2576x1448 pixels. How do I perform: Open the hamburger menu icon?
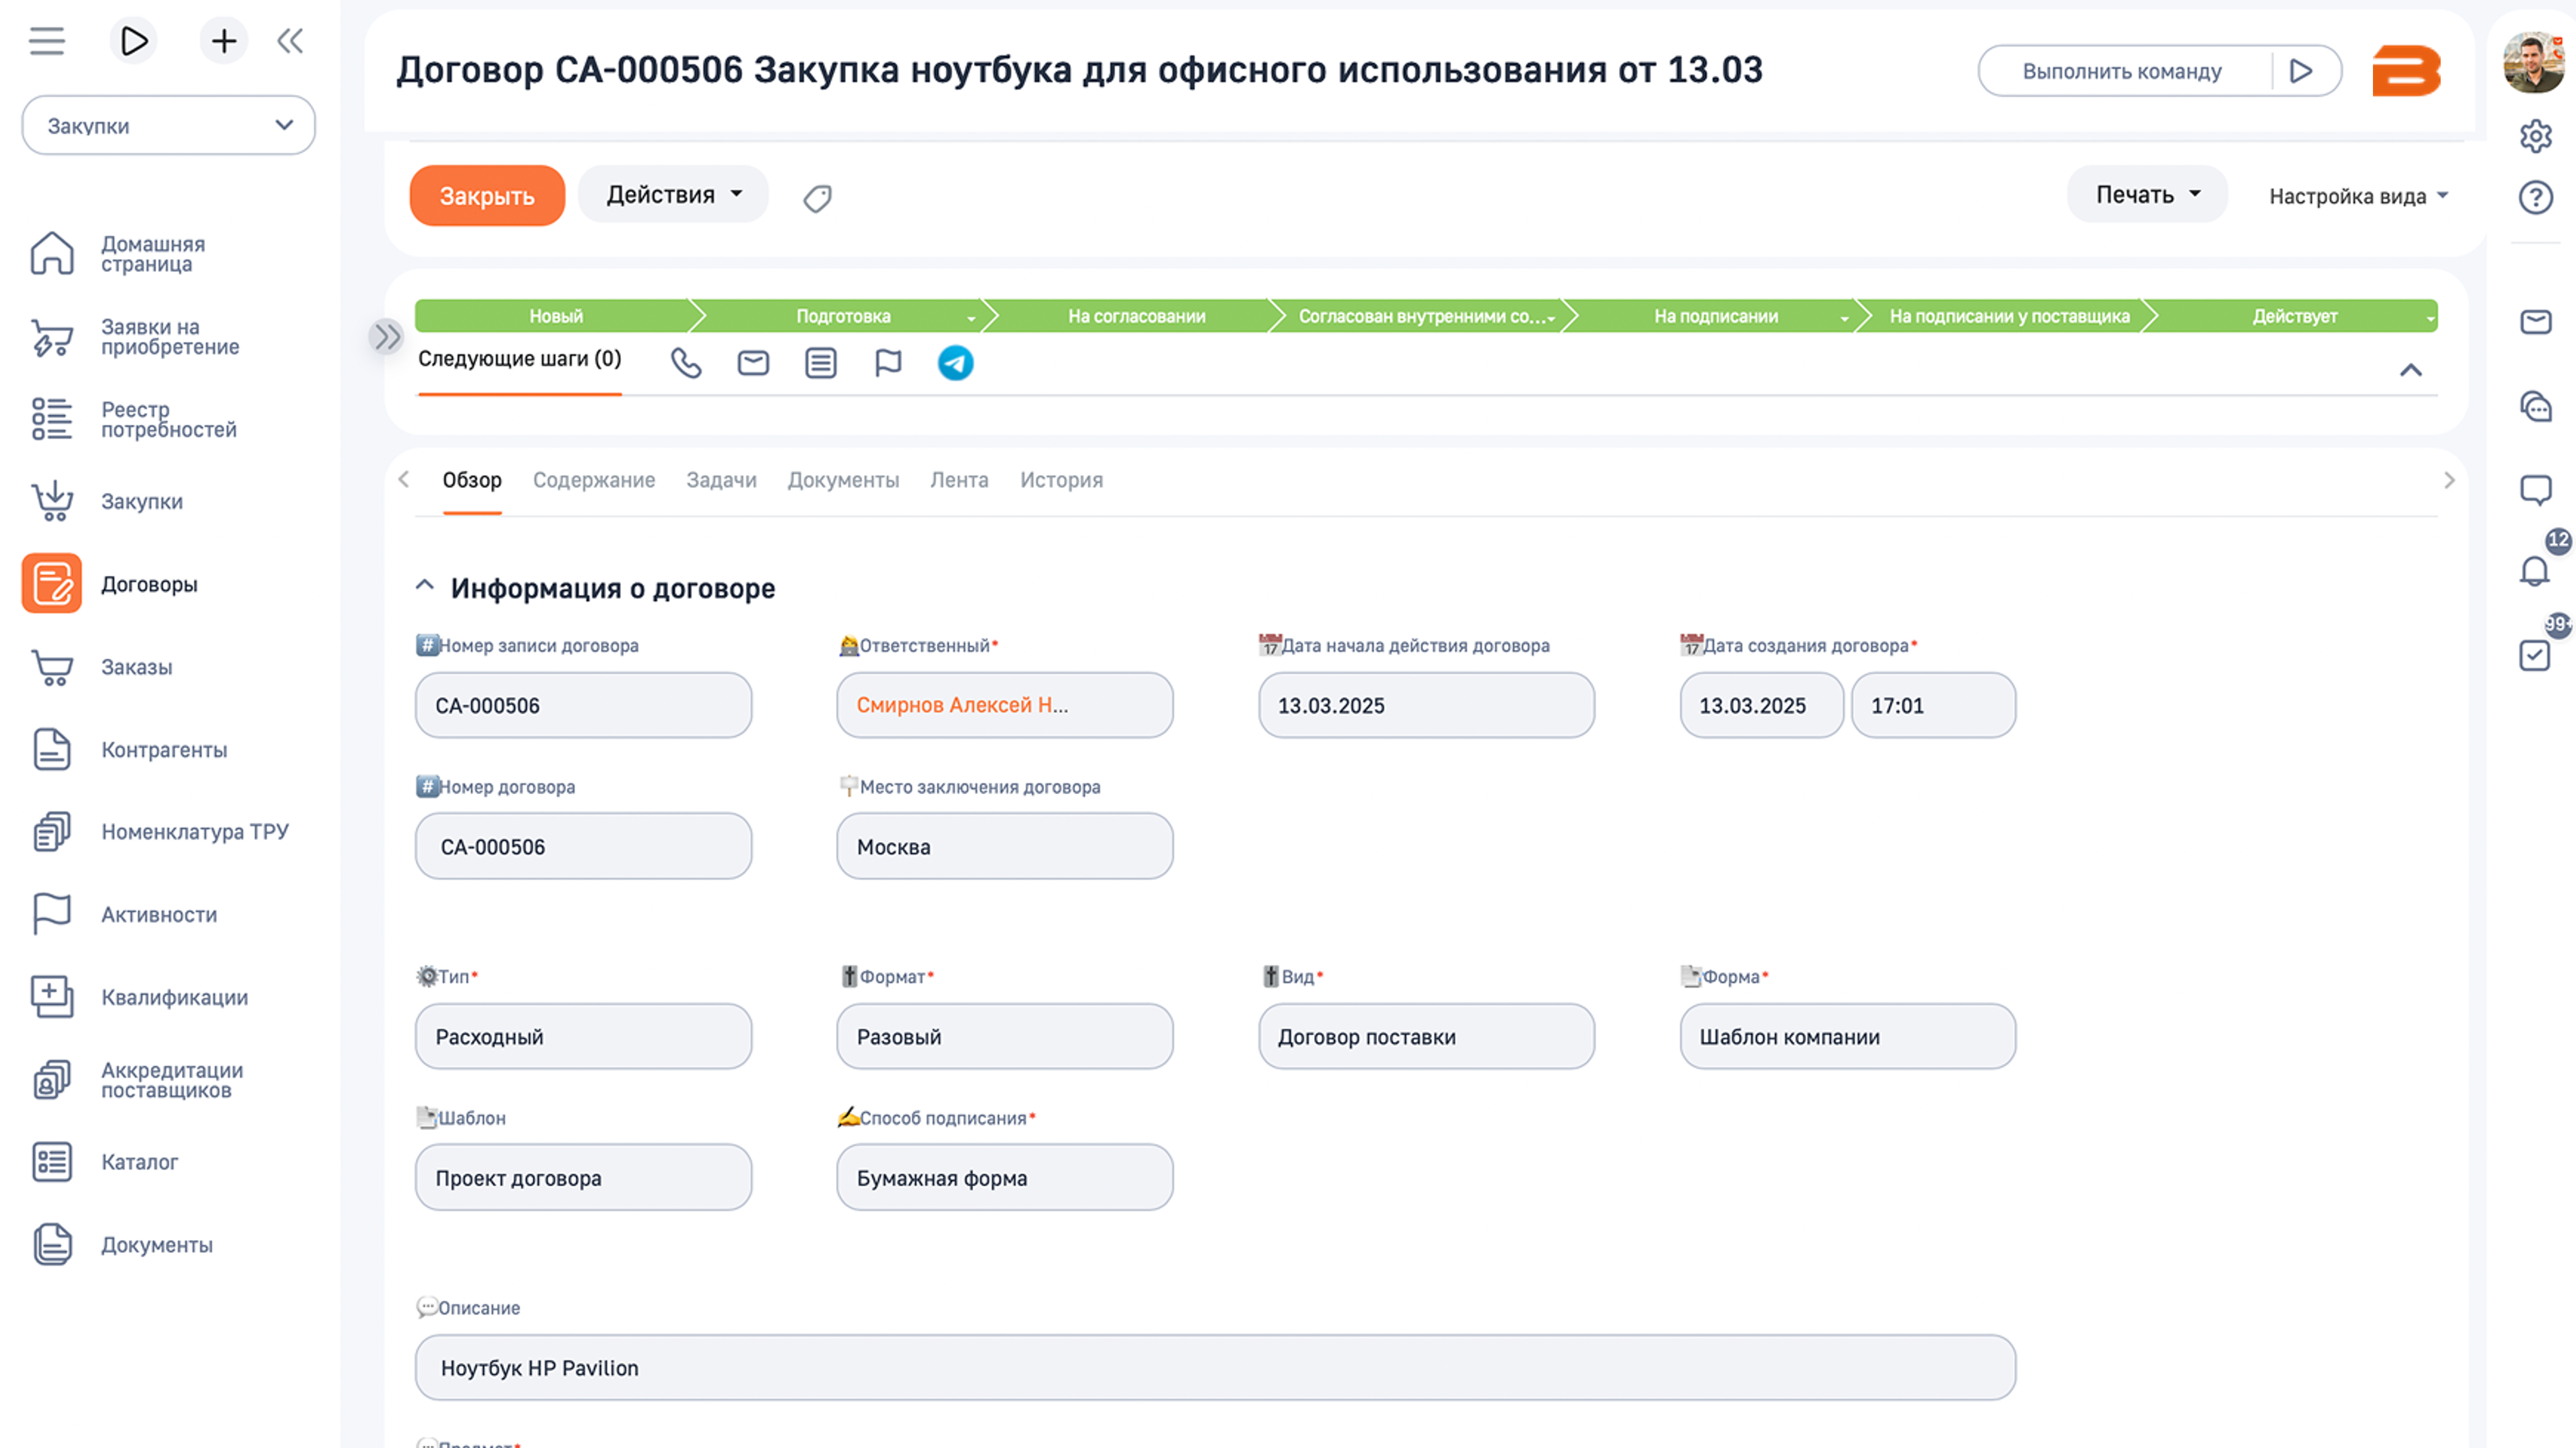pyautogui.click(x=46, y=41)
